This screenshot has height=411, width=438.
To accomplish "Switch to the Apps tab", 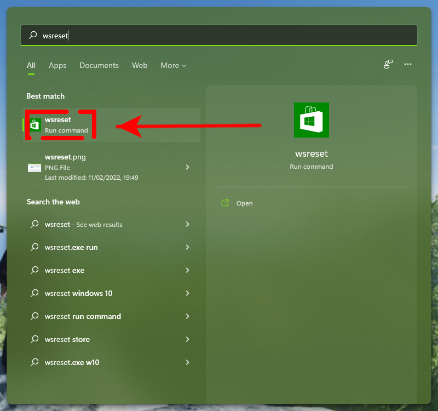I will [x=57, y=65].
